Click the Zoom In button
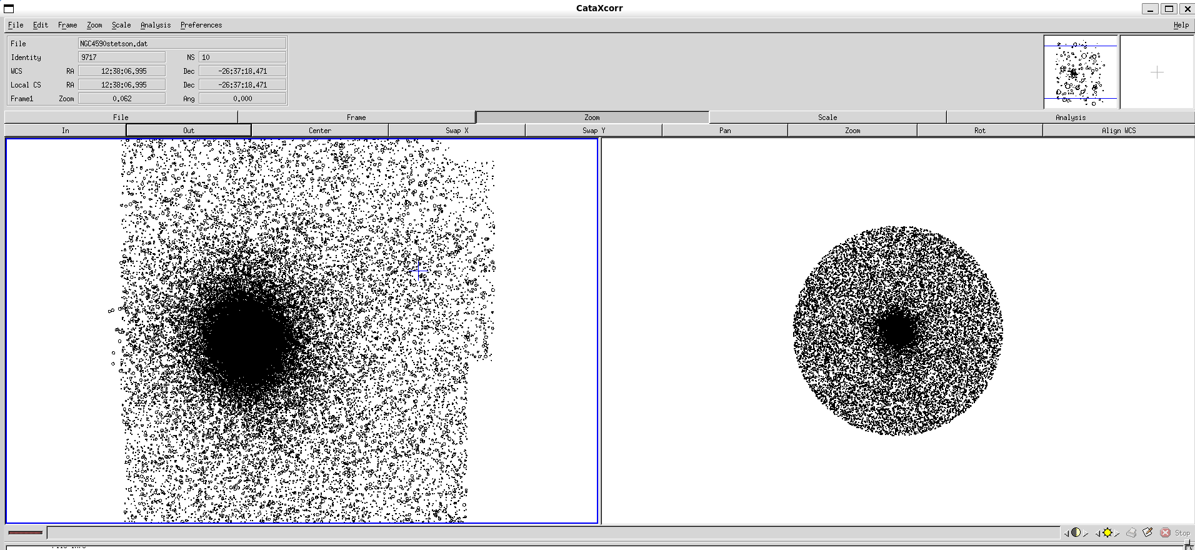 pyautogui.click(x=66, y=131)
